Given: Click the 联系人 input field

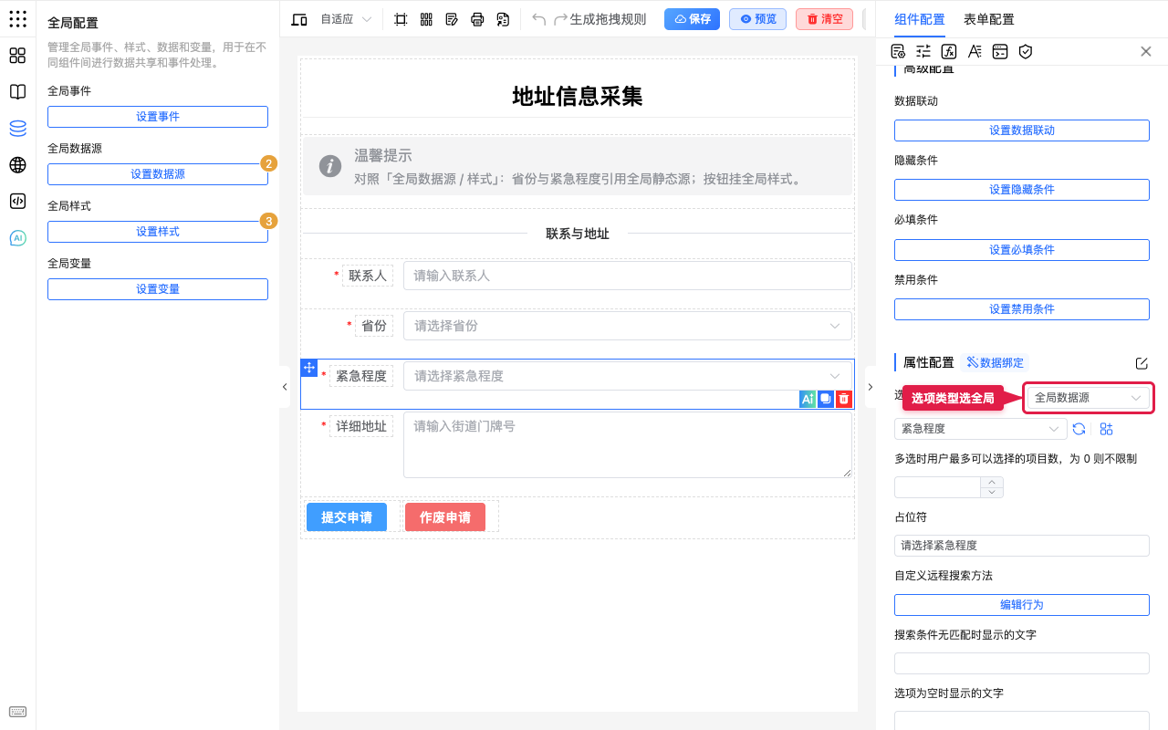Looking at the screenshot, I should tap(628, 276).
